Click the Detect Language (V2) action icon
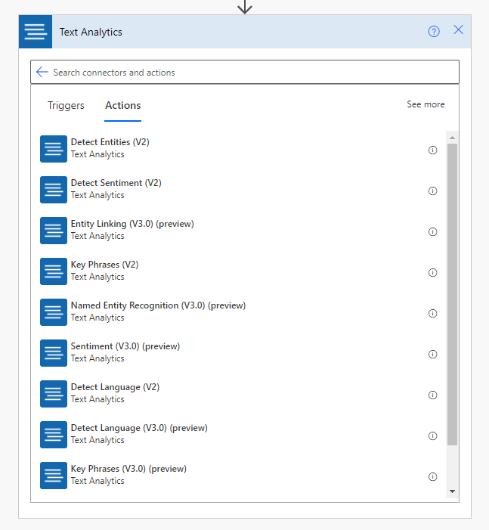The width and height of the screenshot is (489, 530). pyautogui.click(x=54, y=394)
